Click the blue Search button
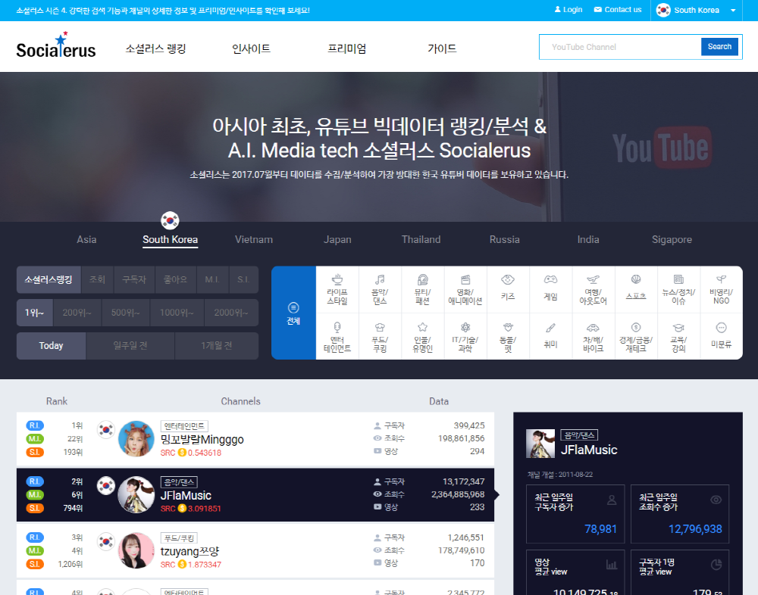The width and height of the screenshot is (758, 595). pos(719,47)
